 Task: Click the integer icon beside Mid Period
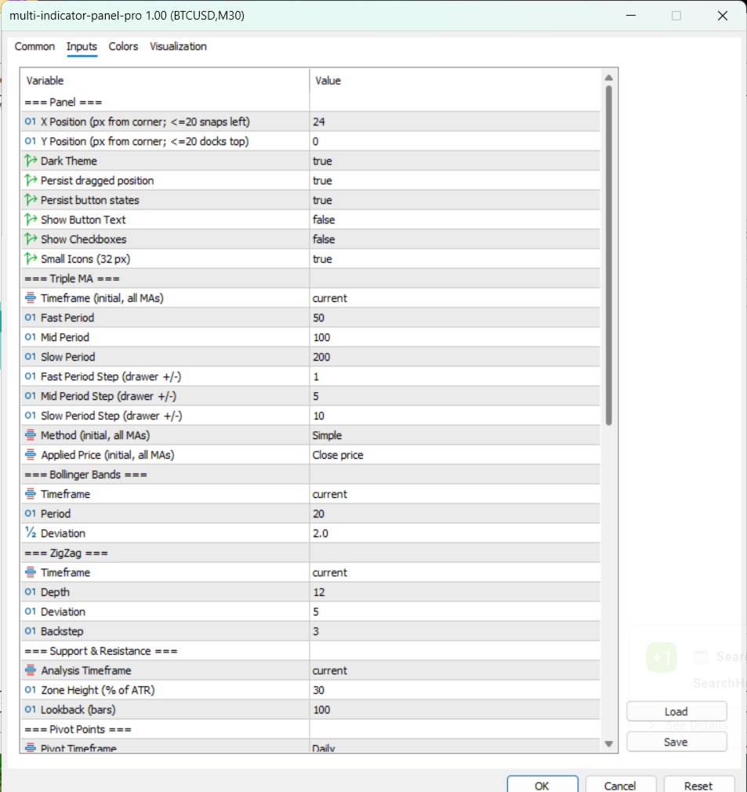31,337
